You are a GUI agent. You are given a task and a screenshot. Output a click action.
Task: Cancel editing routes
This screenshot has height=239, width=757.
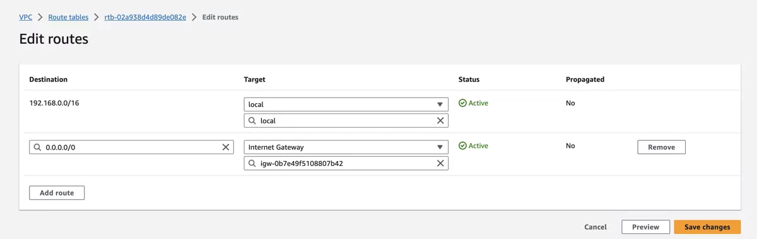596,227
